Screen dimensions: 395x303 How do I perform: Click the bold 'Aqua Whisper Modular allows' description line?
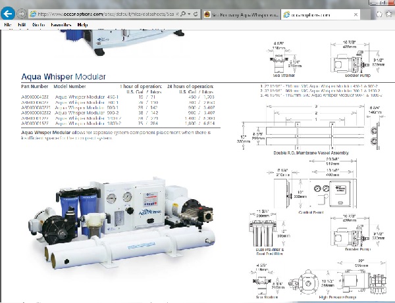tap(116, 132)
